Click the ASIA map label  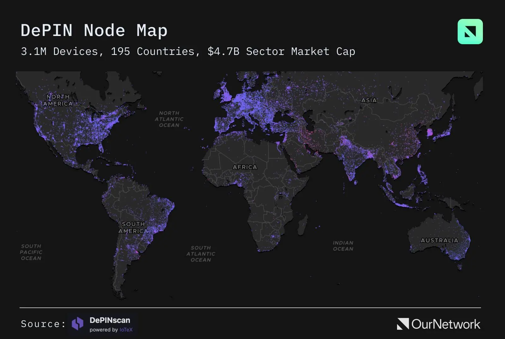369,100
